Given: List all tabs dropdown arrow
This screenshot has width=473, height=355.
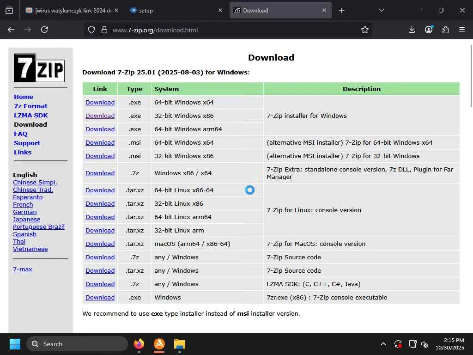Looking at the screenshot, I should [382, 10].
